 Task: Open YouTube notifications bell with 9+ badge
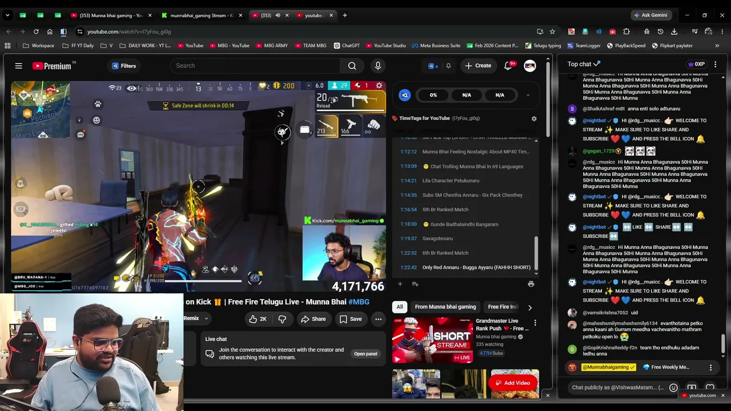tap(508, 66)
